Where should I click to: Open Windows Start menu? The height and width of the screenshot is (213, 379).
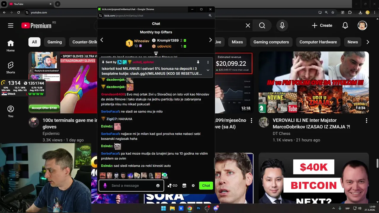click(x=163, y=208)
